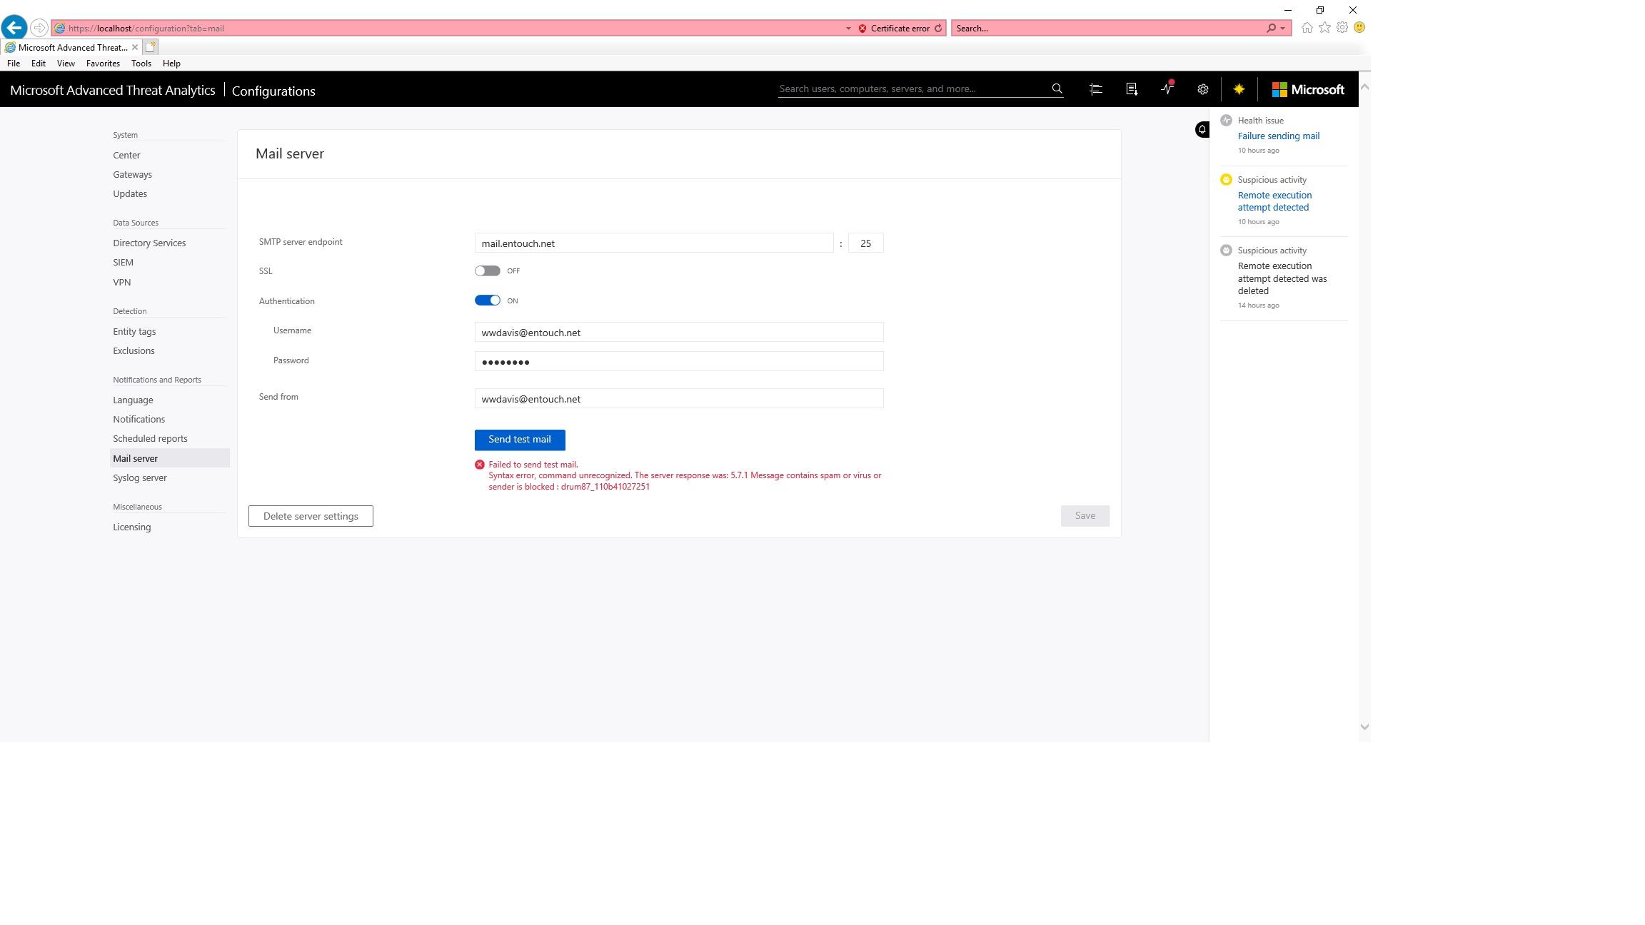Click the Send from input field

679,399
